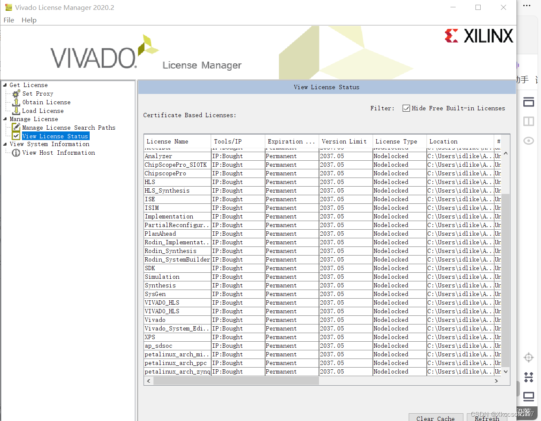Select the Rodin_SystemBuilder license row
541x421 pixels.
coord(322,259)
